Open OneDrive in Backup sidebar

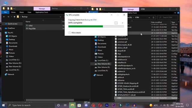pyautogui.click(x=11, y=28)
